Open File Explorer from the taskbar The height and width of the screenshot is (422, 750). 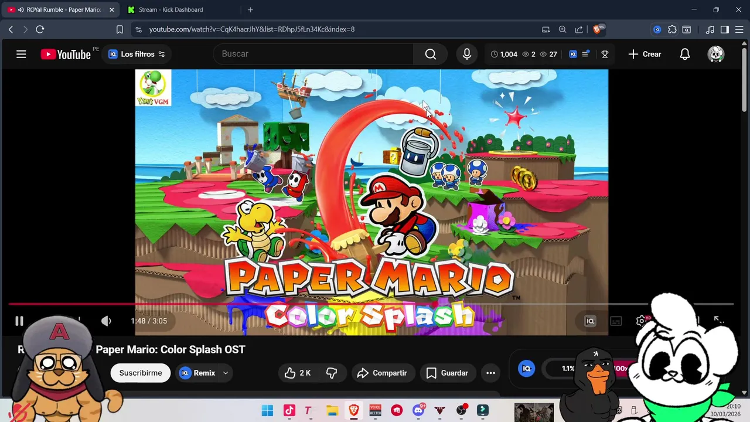pyautogui.click(x=332, y=410)
